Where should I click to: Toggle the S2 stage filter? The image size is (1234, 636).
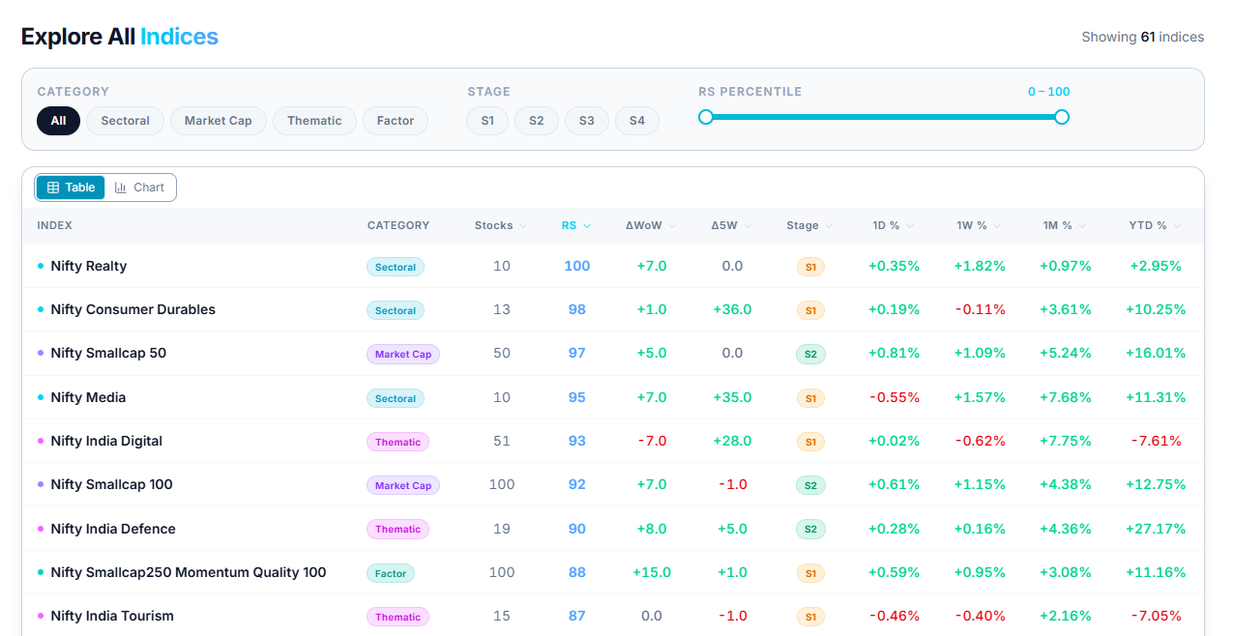537,121
